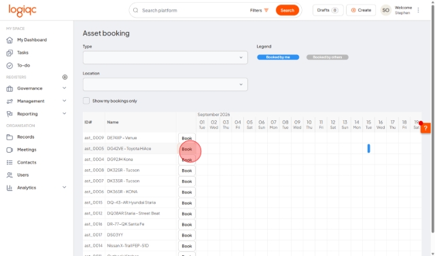The height and width of the screenshot is (256, 435).
Task: Book the DR-77-QK Santa Fe
Action: (187, 224)
